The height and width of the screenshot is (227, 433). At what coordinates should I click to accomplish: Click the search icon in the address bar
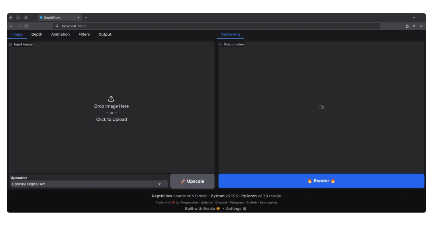57,26
